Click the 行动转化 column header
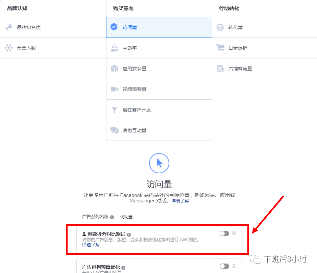 (x=229, y=8)
